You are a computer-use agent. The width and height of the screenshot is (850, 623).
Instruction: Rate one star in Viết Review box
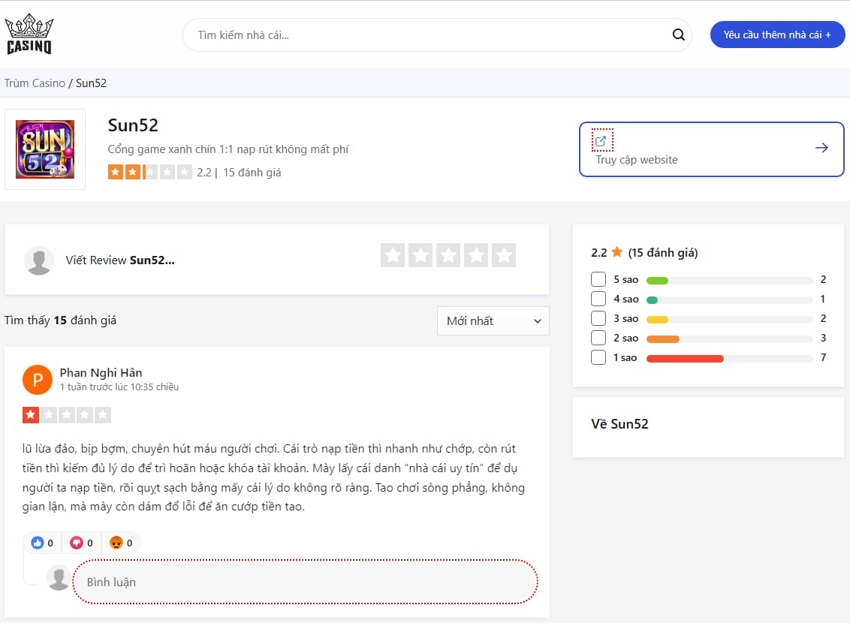(393, 255)
